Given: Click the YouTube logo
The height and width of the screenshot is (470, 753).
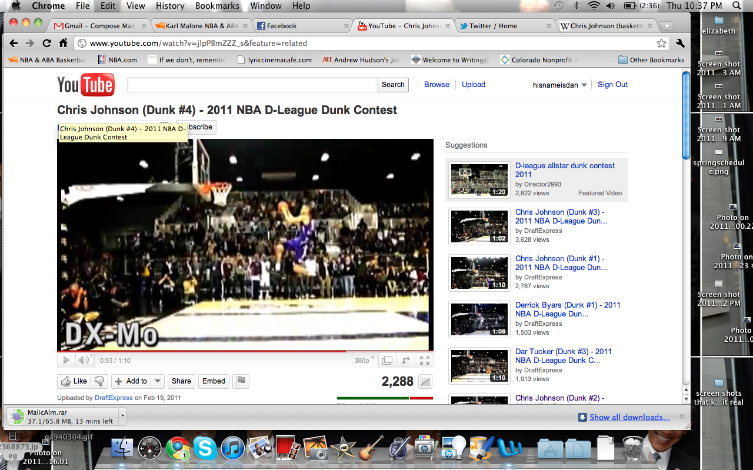Looking at the screenshot, I should [86, 85].
